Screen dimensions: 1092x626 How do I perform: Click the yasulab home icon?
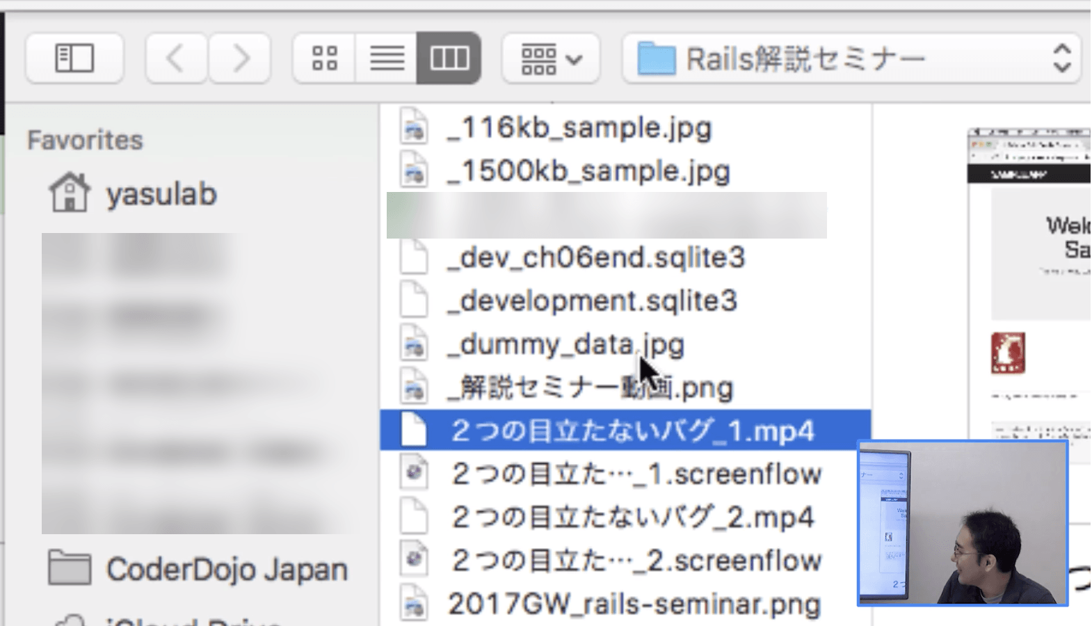pos(69,193)
